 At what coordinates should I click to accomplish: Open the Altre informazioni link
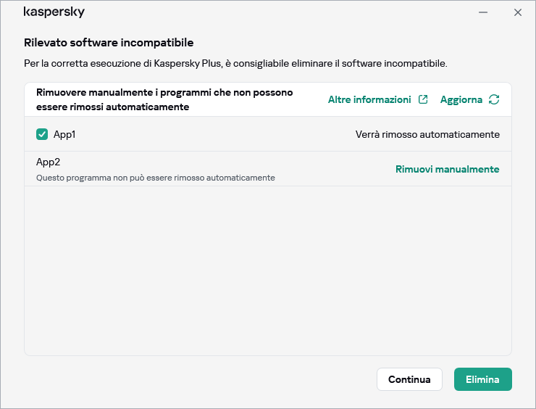(369, 99)
